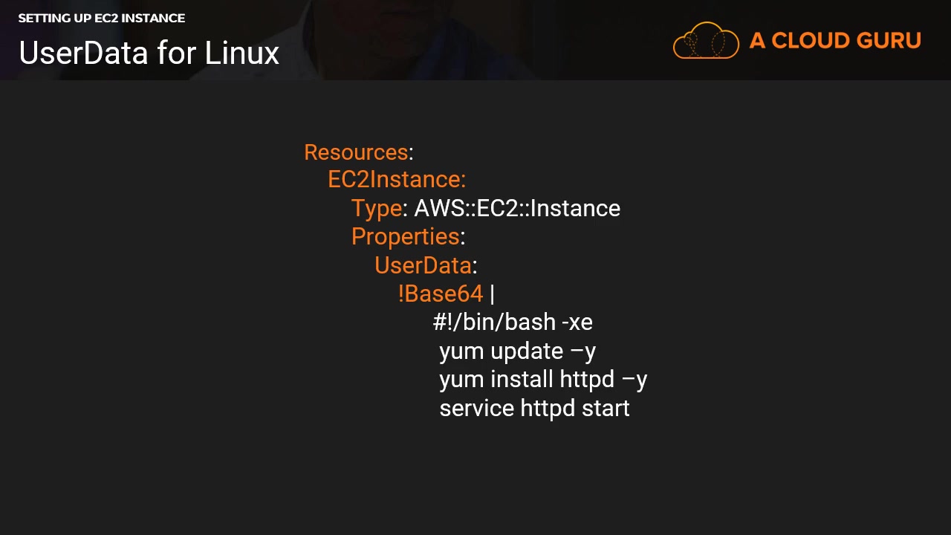The image size is (951, 535).
Task: Click the A Cloud Guru cloud logo icon
Action: coord(706,40)
